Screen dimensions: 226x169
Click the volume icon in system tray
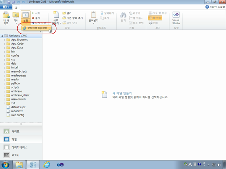(219, 165)
